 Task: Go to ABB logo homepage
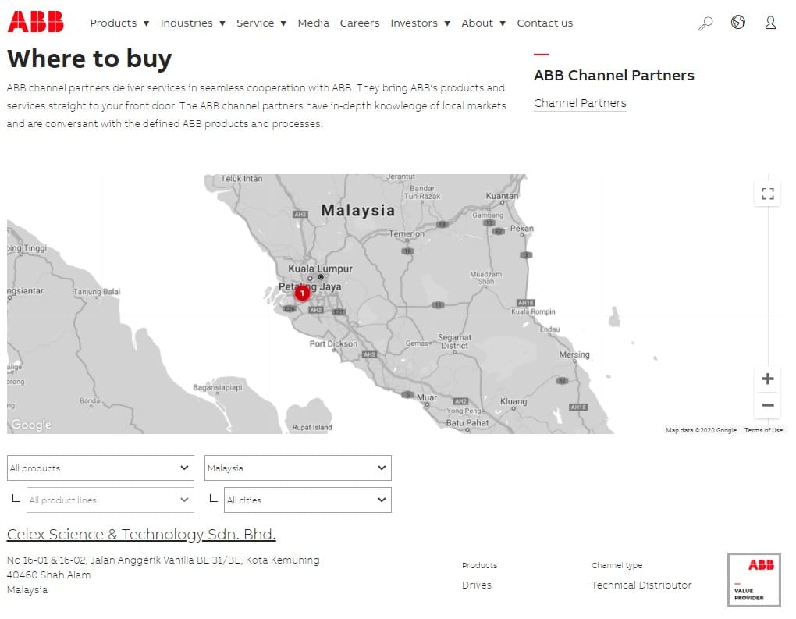36,22
